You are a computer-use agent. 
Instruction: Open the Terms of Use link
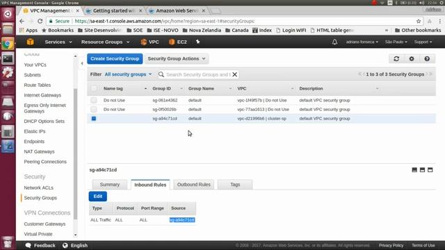(x=423, y=245)
